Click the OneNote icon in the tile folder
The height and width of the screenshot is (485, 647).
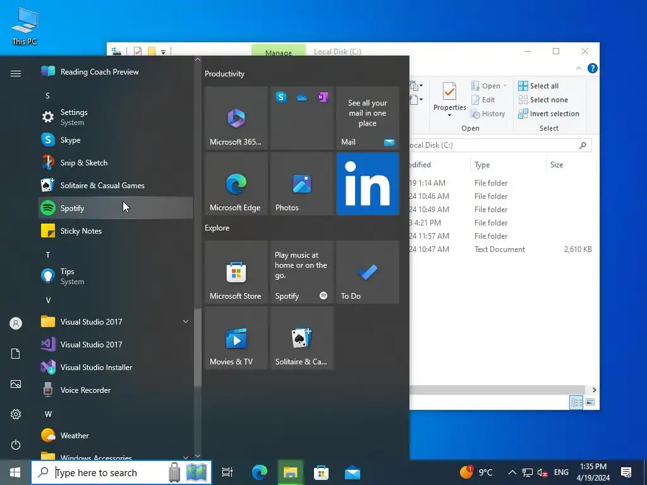[x=323, y=97]
